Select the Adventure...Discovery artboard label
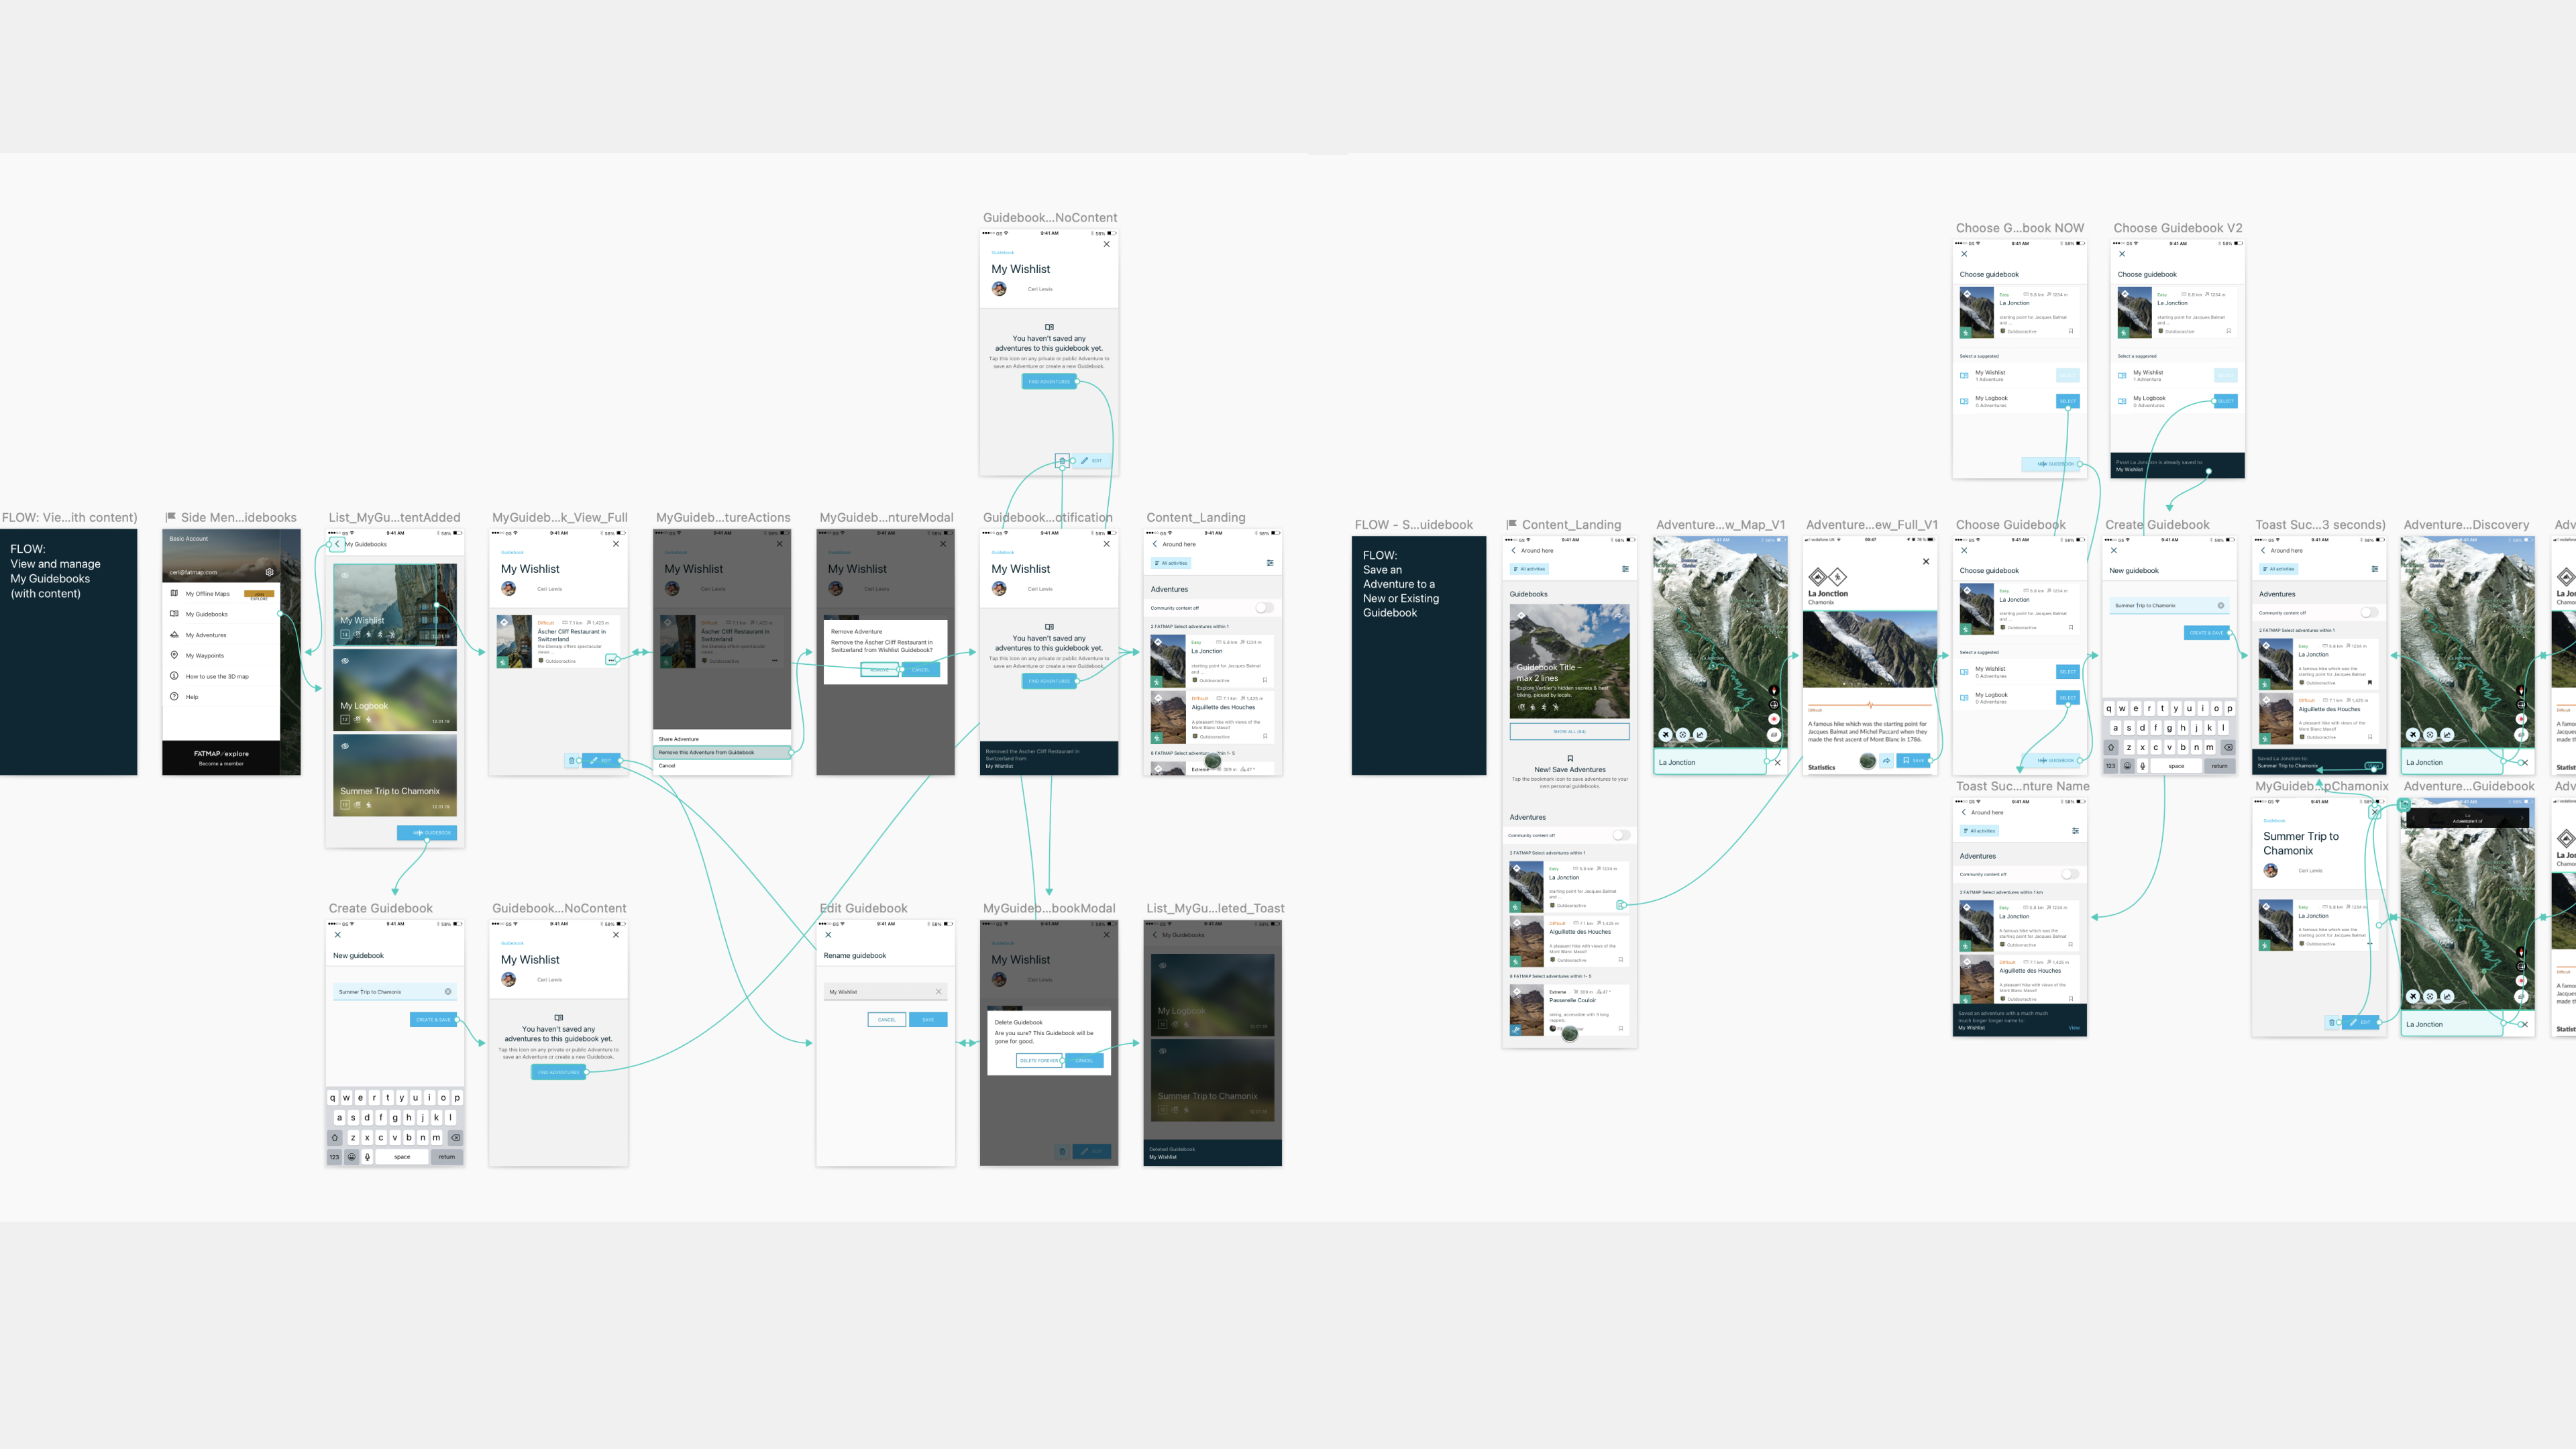Viewport: 2576px width, 1449px height. pos(2466,524)
